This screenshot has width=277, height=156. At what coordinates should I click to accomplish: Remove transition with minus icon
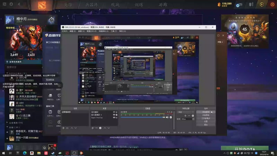click(x=189, y=116)
